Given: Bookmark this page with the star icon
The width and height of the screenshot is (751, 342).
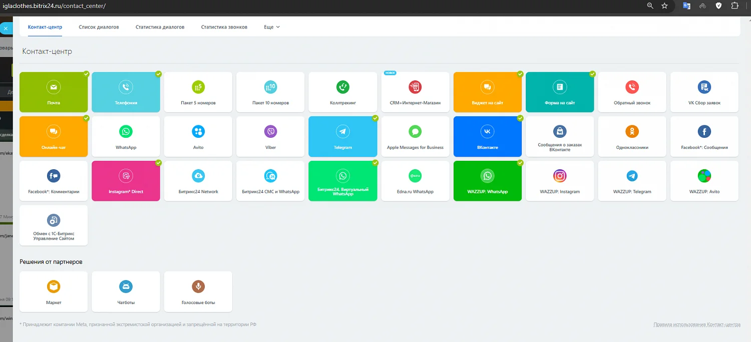Looking at the screenshot, I should click(664, 6).
